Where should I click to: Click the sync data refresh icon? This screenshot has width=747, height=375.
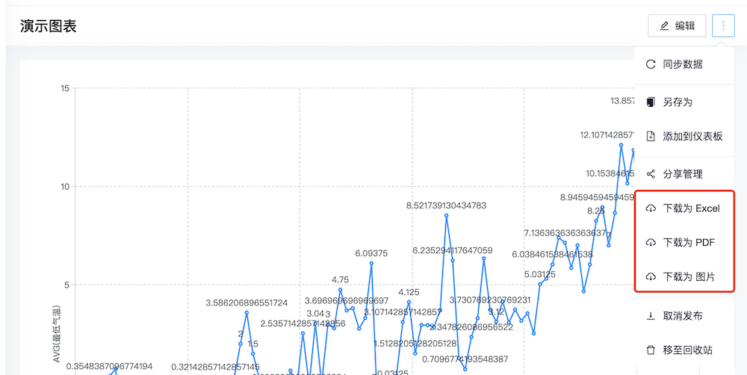[x=651, y=64]
